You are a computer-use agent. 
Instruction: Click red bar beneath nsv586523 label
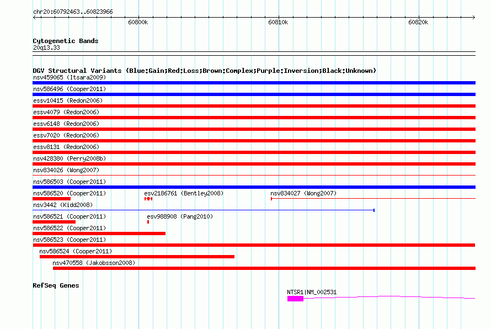pyautogui.click(x=254, y=245)
